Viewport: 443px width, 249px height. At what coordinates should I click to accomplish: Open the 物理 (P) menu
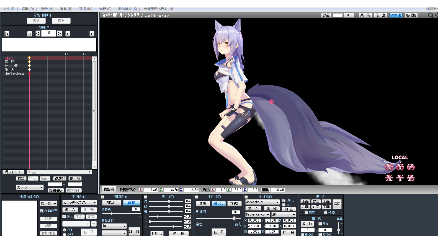tap(105, 9)
